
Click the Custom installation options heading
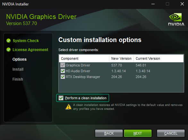click(x=100, y=40)
